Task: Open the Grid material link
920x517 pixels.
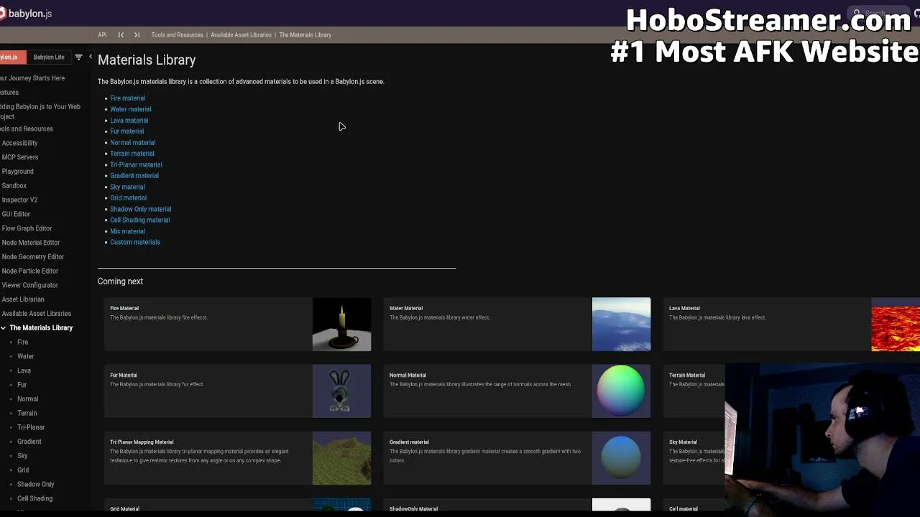Action: pyautogui.click(x=128, y=198)
